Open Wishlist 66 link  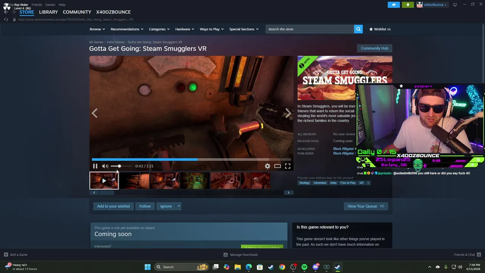380,29
